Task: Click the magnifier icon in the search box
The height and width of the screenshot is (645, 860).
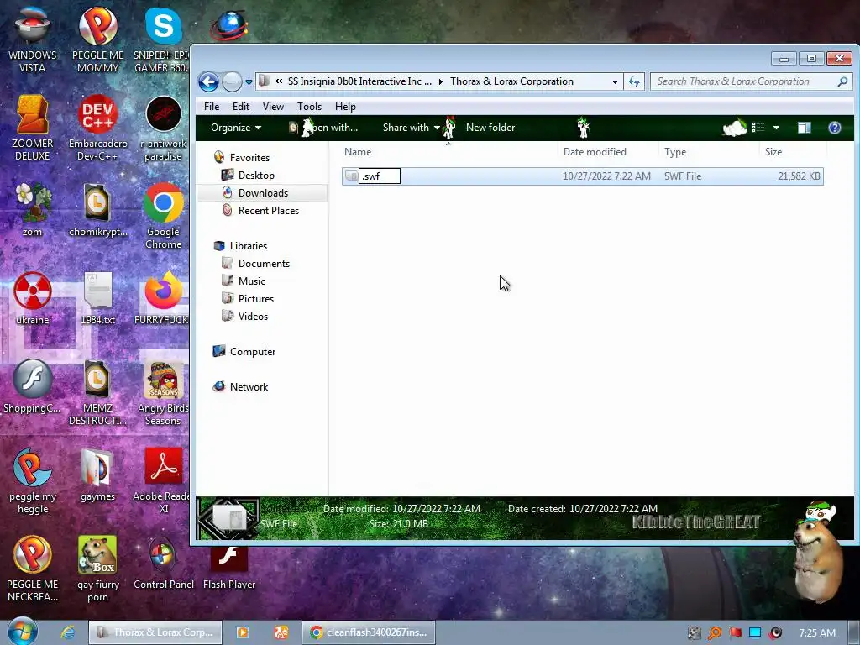Action: coord(842,81)
